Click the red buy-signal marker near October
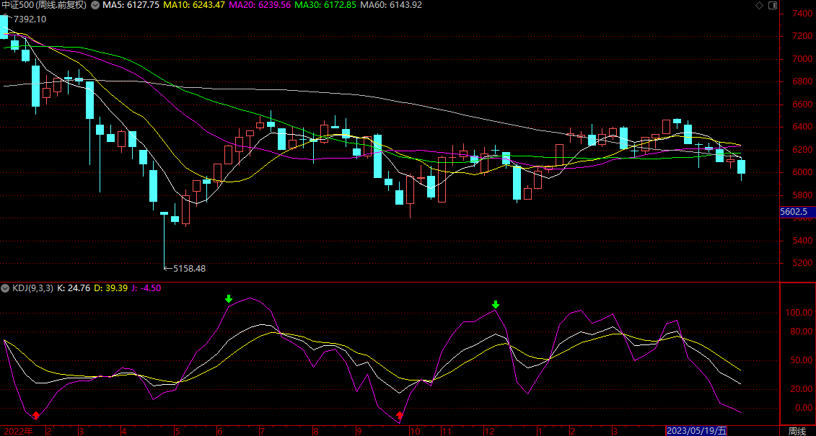Viewport: 816px width, 436px height. point(400,415)
